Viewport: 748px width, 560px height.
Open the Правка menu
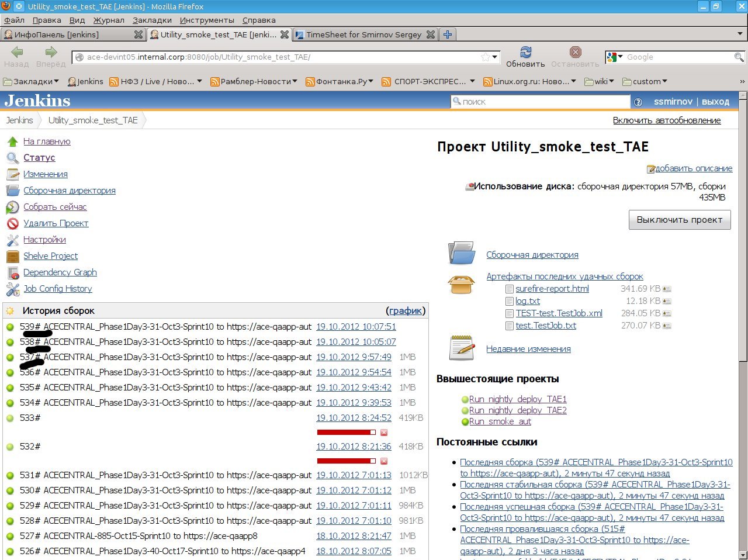[47, 20]
